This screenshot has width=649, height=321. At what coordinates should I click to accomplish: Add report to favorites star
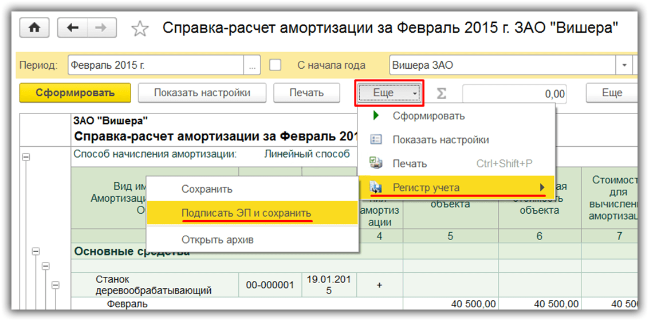tap(140, 29)
